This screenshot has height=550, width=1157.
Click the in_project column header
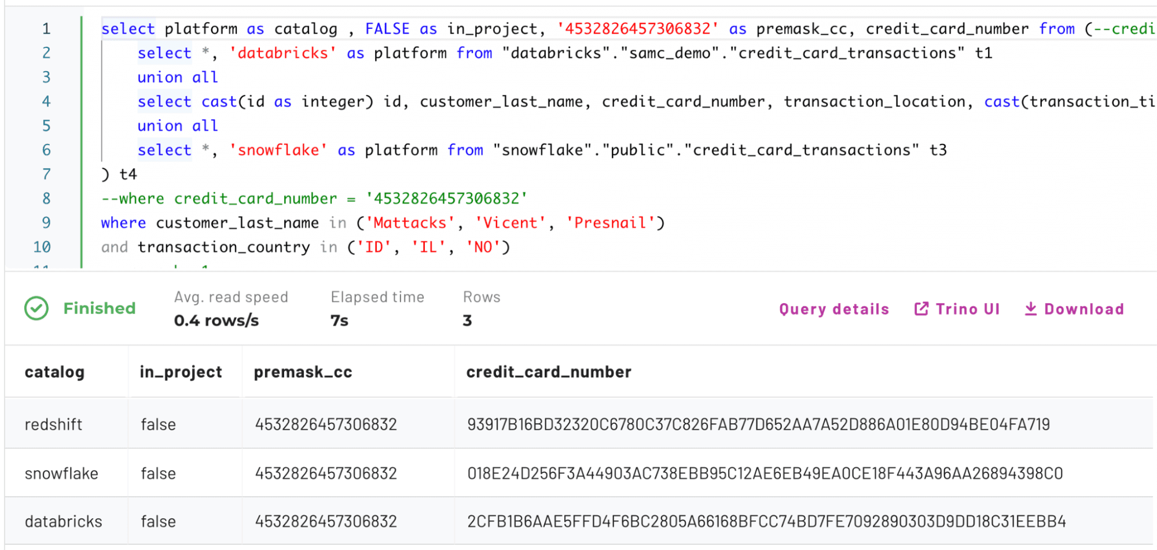click(x=181, y=372)
